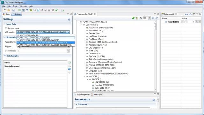Click the blue replace data sample icon
204x115 pixels.
69,69
